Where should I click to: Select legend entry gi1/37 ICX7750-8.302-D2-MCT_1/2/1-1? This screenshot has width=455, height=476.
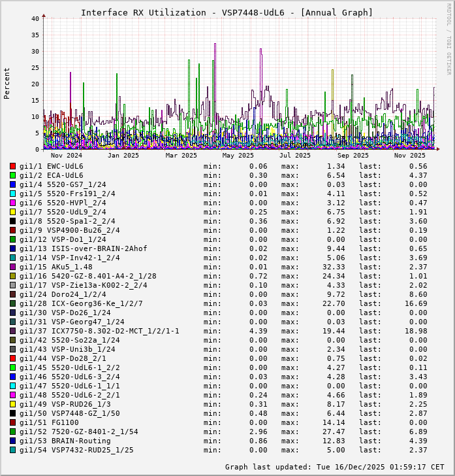(99, 331)
